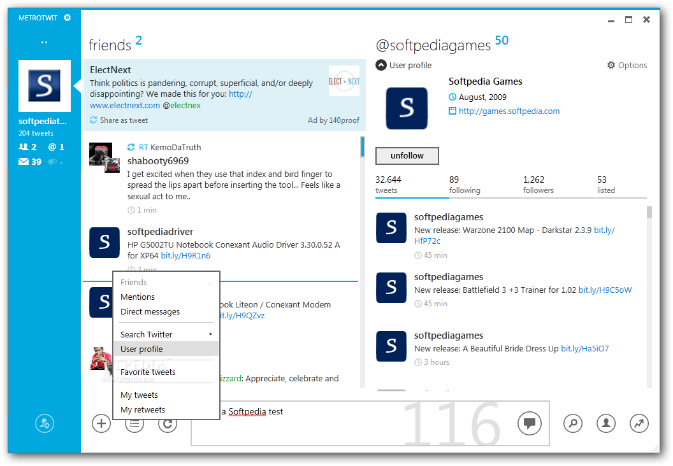Click the @softpediagames column header
Image resolution: width=673 pixels, height=466 pixels.
(433, 45)
